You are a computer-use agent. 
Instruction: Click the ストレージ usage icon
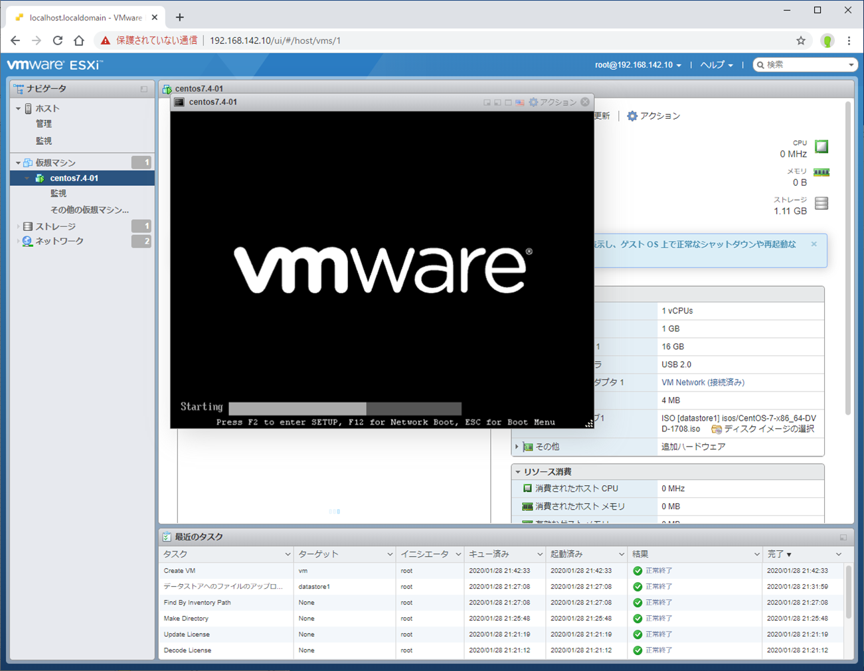(821, 203)
